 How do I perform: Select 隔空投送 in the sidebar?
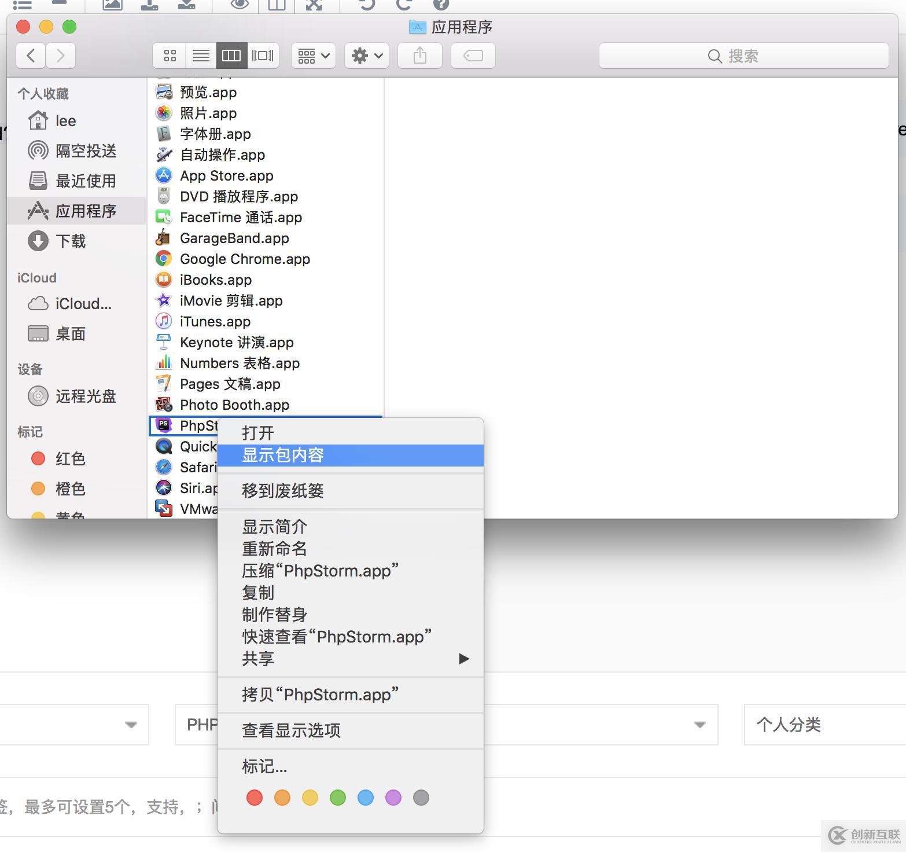pos(76,150)
